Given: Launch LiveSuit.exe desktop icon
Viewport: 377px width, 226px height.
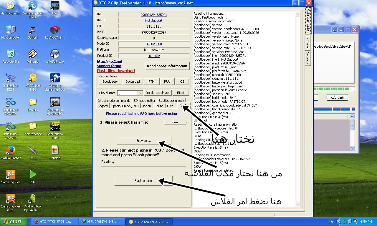Looking at the screenshot, I should point(55,56).
